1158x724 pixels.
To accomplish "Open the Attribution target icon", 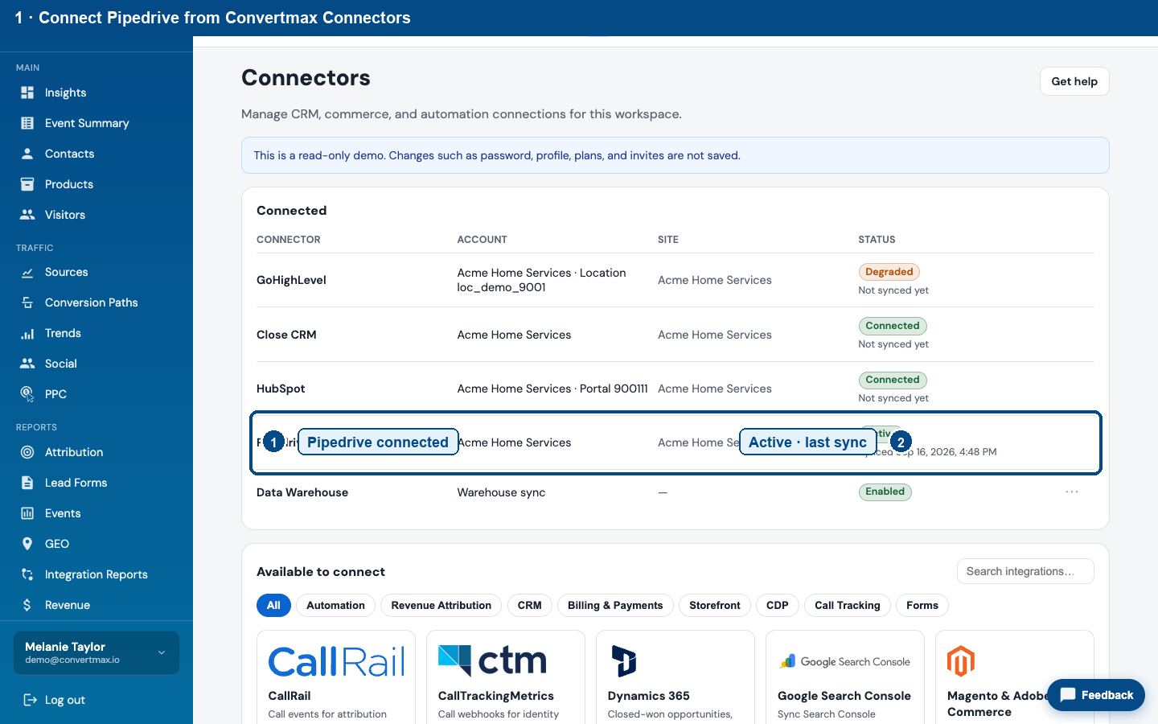I will (x=27, y=452).
